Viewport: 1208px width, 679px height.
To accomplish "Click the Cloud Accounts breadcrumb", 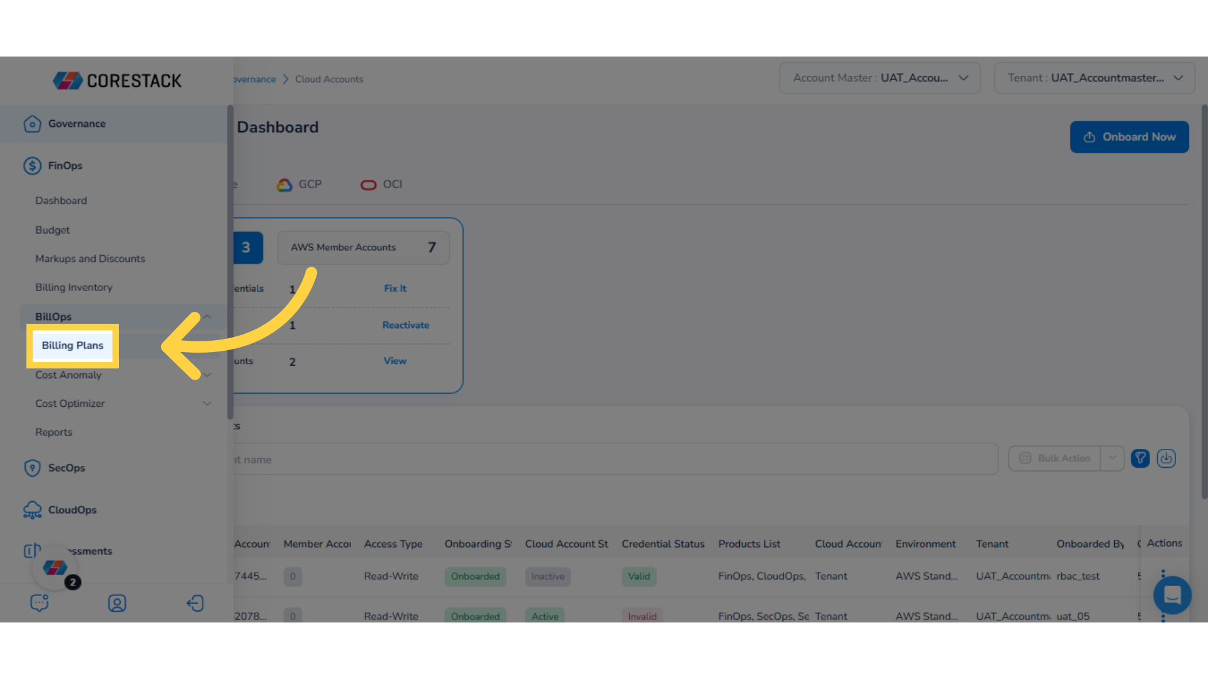I will pos(329,79).
